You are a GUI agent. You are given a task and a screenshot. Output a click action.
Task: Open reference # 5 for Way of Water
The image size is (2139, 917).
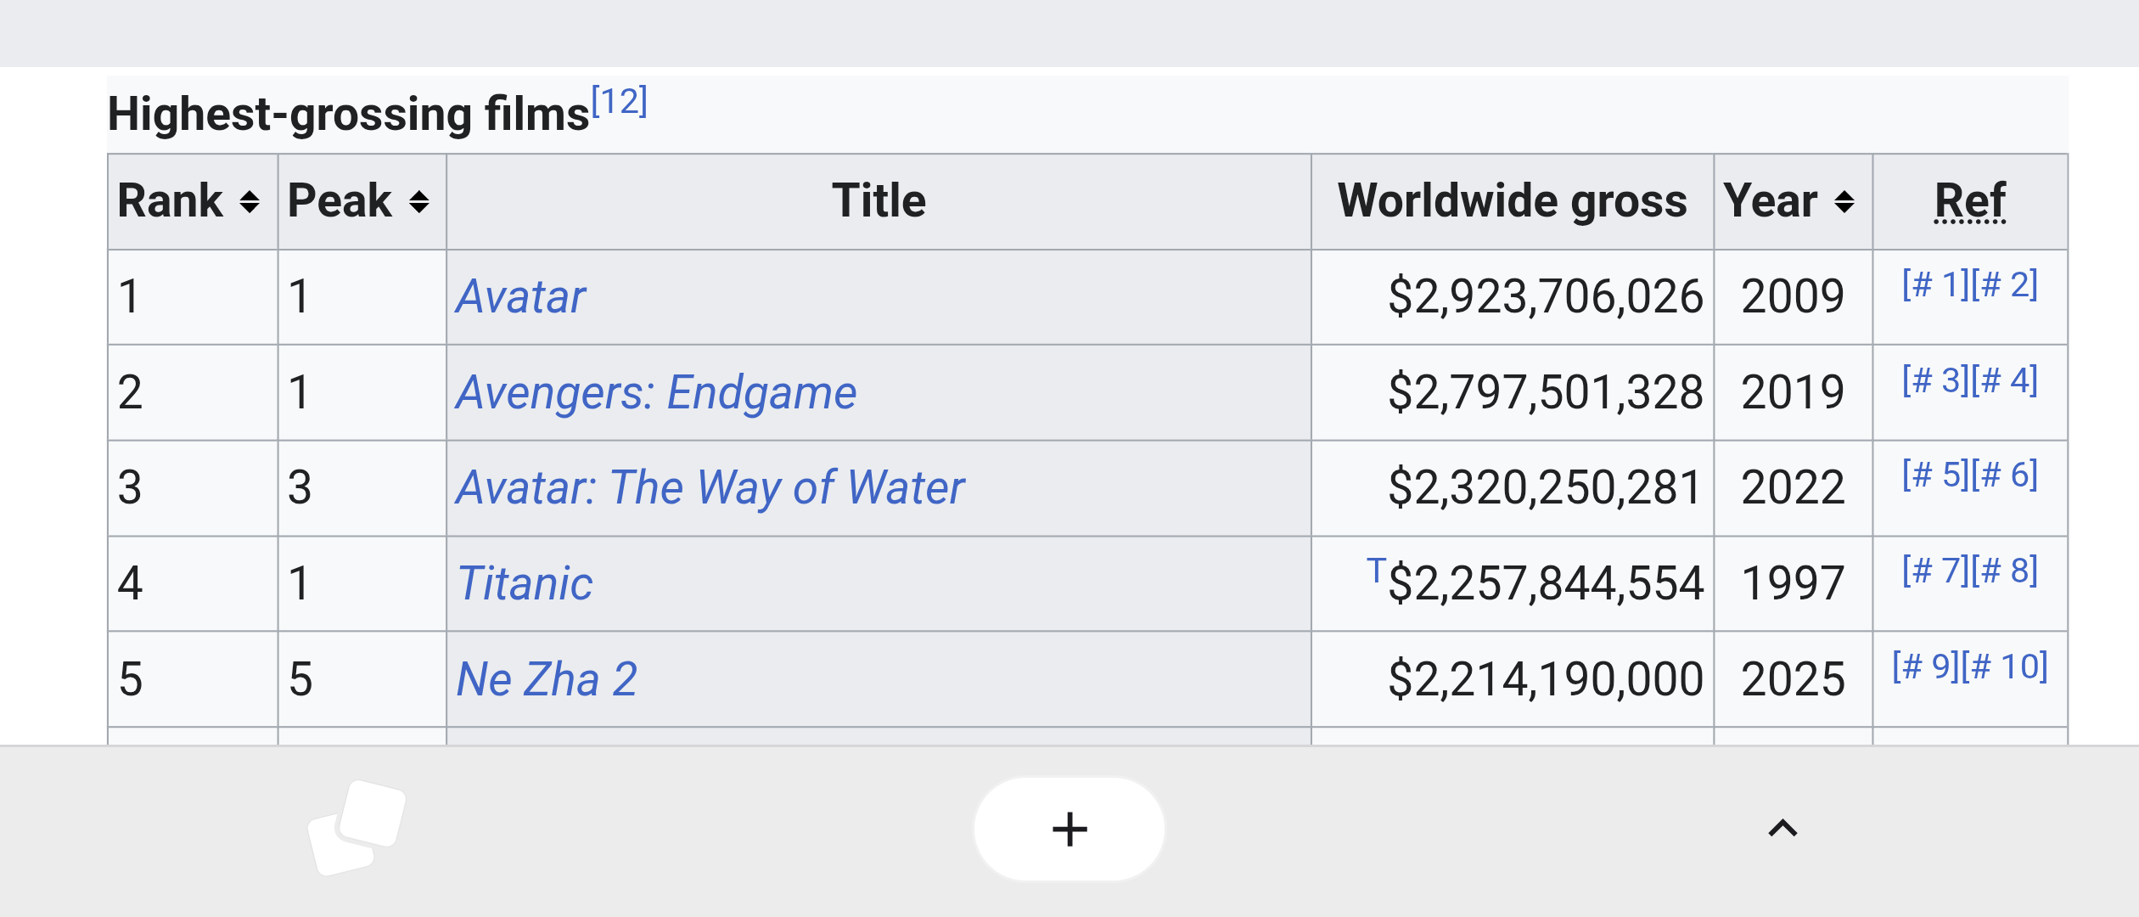click(x=1935, y=475)
